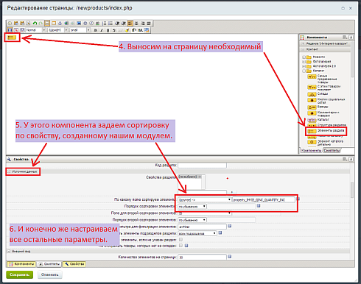Open the font family dropdown
Viewport: 361px width, 284px height.
[57, 30]
